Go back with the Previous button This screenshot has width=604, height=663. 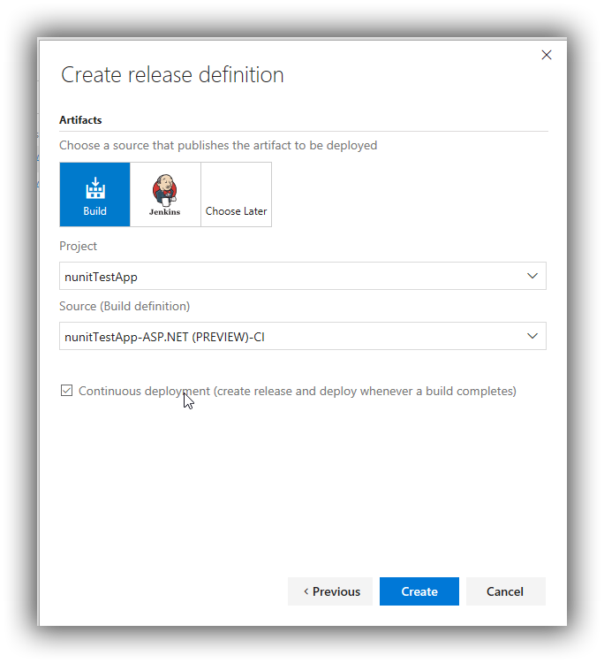pos(330,591)
